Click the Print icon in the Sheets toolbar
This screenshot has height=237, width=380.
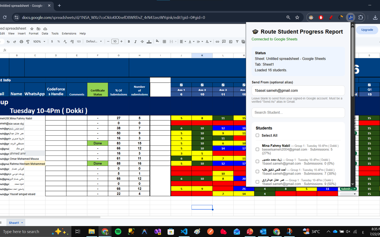coord(21,41)
